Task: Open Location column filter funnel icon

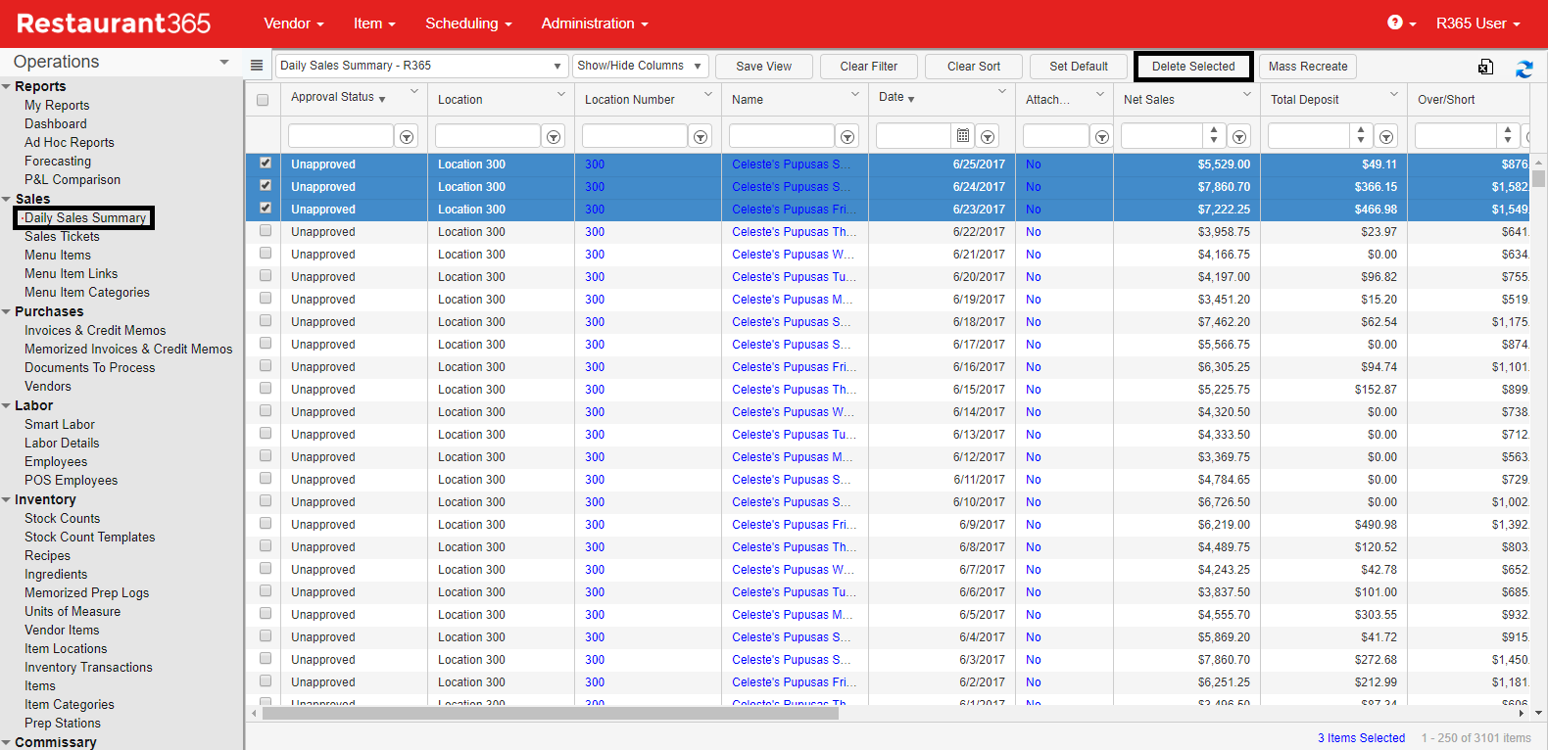Action: click(554, 136)
